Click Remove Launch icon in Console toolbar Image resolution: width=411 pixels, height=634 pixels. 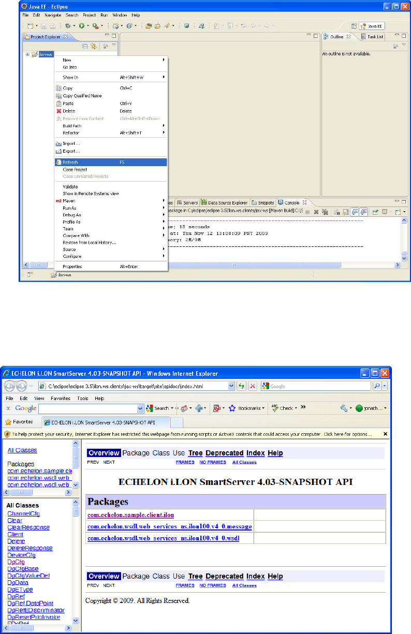(x=316, y=212)
